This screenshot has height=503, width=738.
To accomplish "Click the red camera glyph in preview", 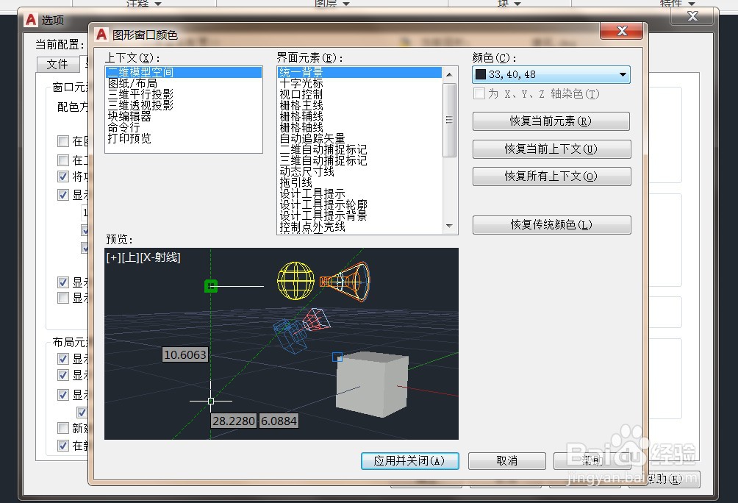I will pos(316,320).
